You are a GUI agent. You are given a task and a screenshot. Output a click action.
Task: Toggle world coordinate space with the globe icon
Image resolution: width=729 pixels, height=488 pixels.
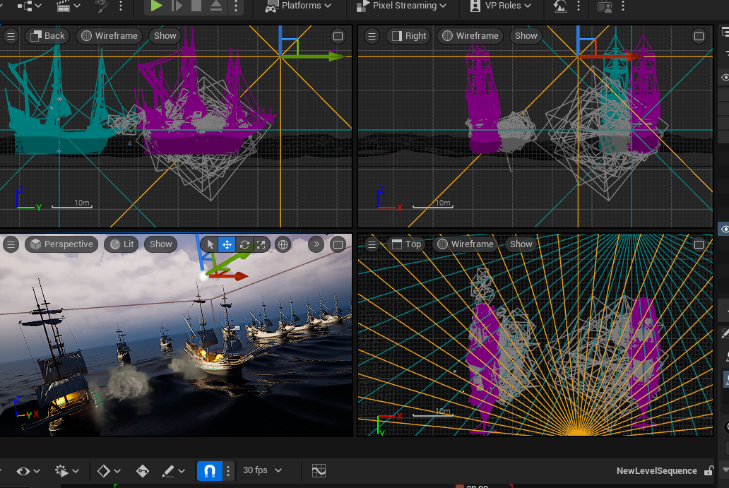(283, 244)
